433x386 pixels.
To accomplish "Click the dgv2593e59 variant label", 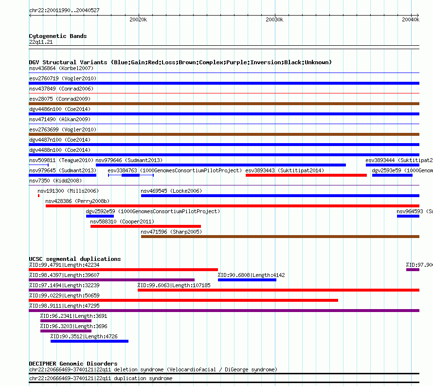I will [402, 170].
